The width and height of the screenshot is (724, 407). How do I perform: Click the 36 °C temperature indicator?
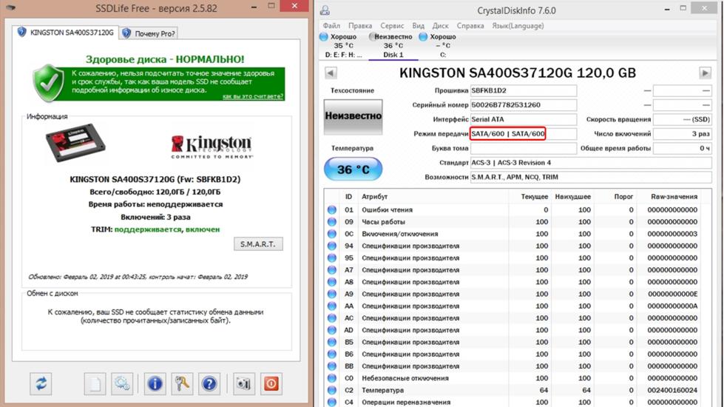[353, 169]
